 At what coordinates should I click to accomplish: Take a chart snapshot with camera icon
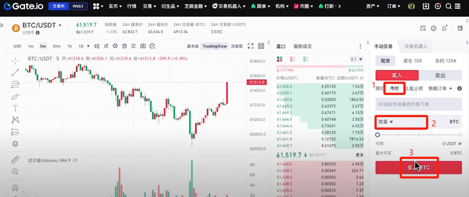point(143,46)
